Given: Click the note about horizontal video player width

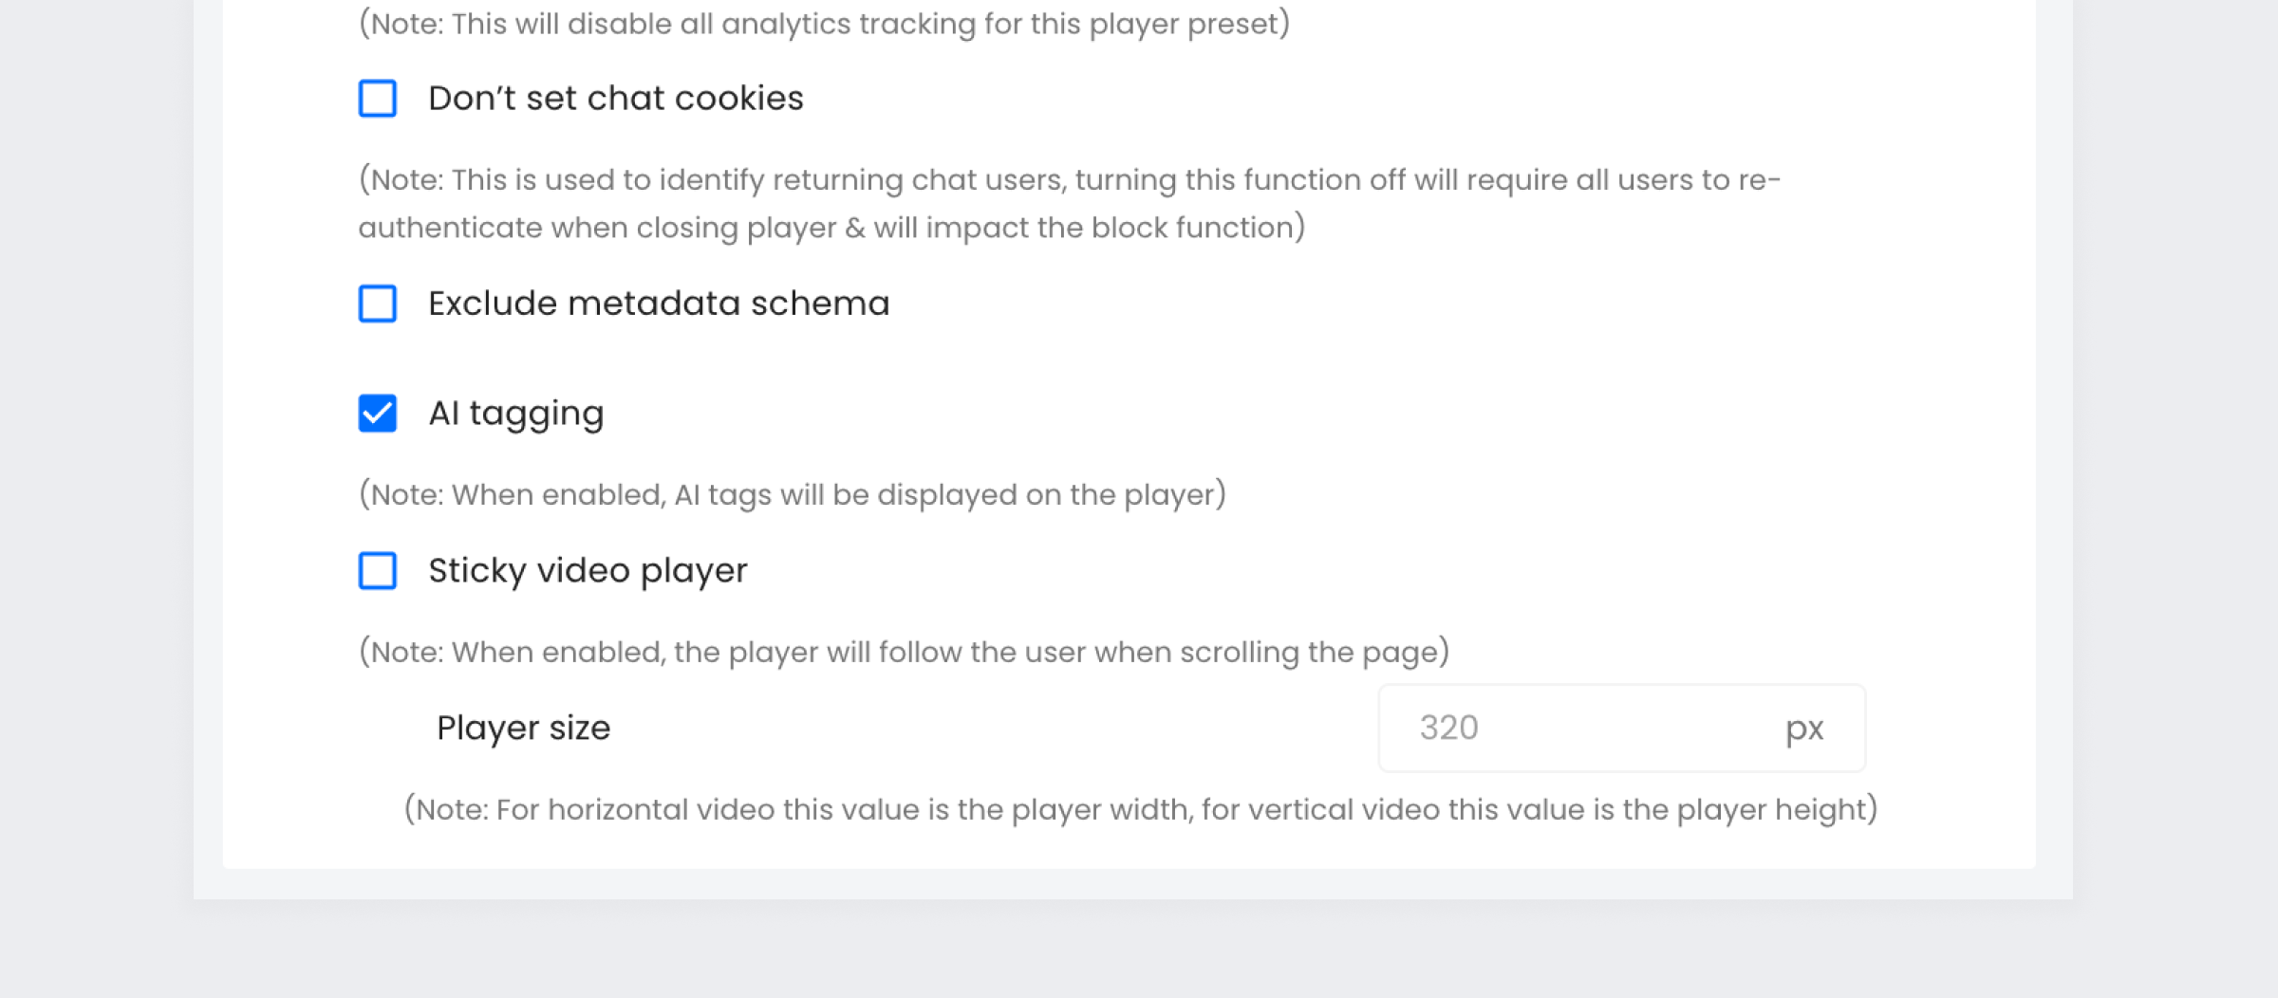Looking at the screenshot, I should point(1140,810).
